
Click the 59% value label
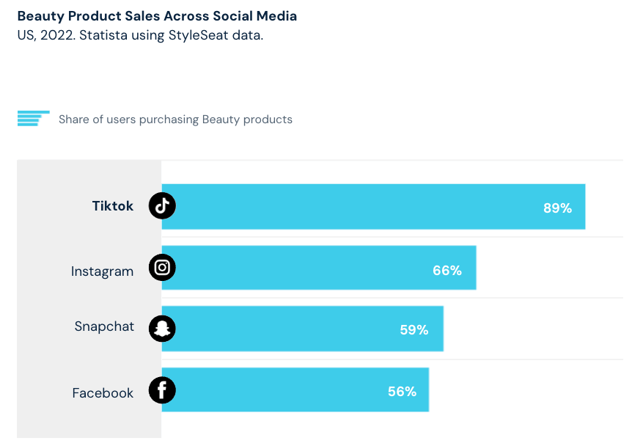tap(414, 330)
